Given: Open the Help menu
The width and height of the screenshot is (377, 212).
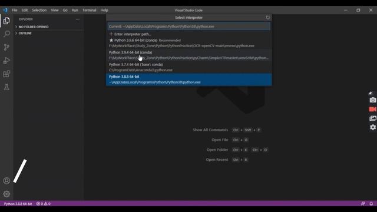Looking at the screenshot, I should (104, 10).
